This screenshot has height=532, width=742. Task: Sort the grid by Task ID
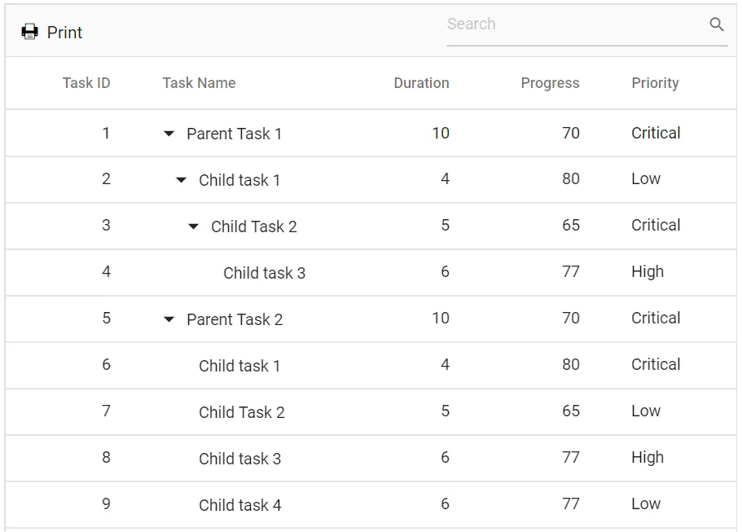coord(86,82)
